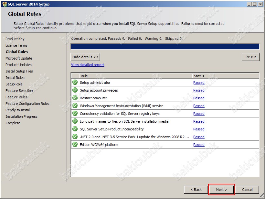Click Consistency validation for SQL Server registry keys
The width and height of the screenshot is (265, 199).
coord(120,114)
